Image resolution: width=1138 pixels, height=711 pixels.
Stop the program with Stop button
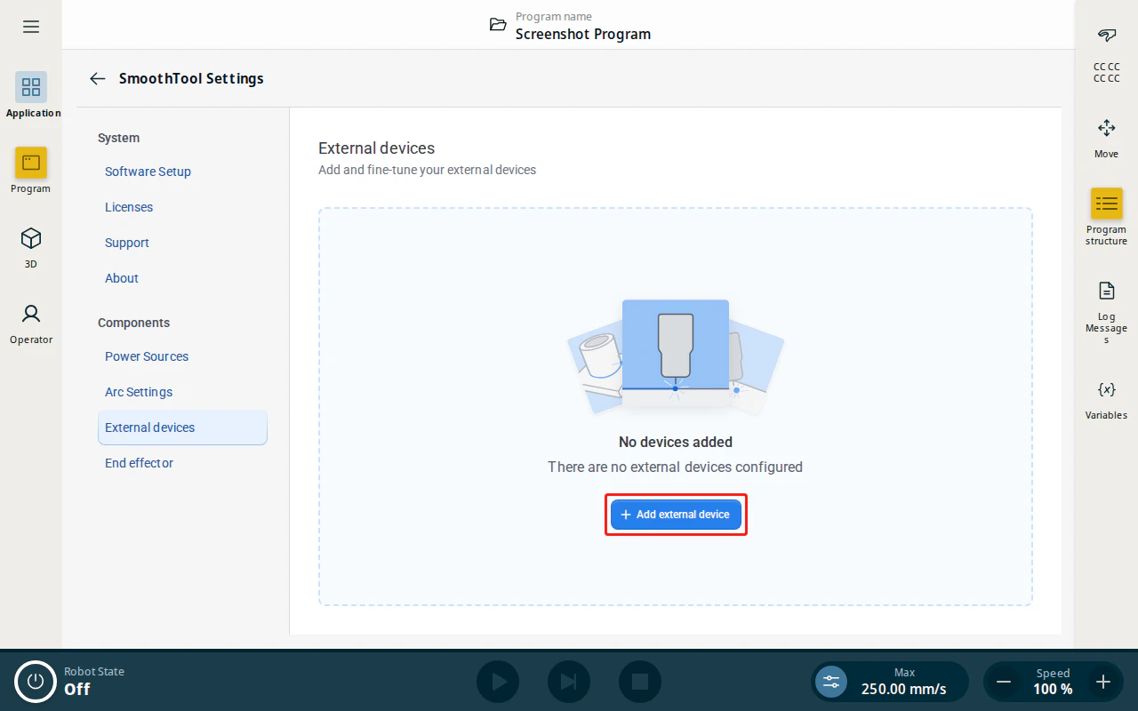click(640, 682)
